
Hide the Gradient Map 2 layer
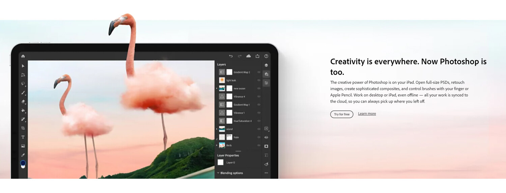pyautogui.click(x=259, y=72)
